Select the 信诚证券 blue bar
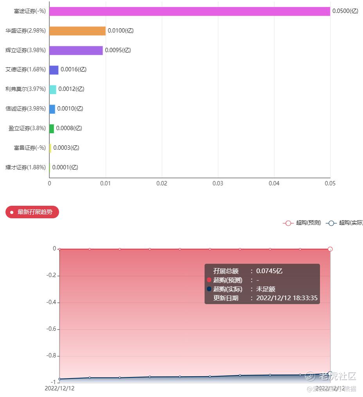 (x=52, y=109)
